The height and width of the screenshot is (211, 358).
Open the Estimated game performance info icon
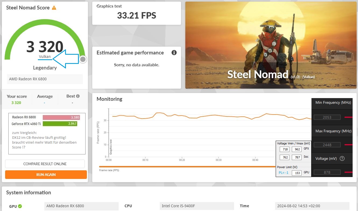174,53
